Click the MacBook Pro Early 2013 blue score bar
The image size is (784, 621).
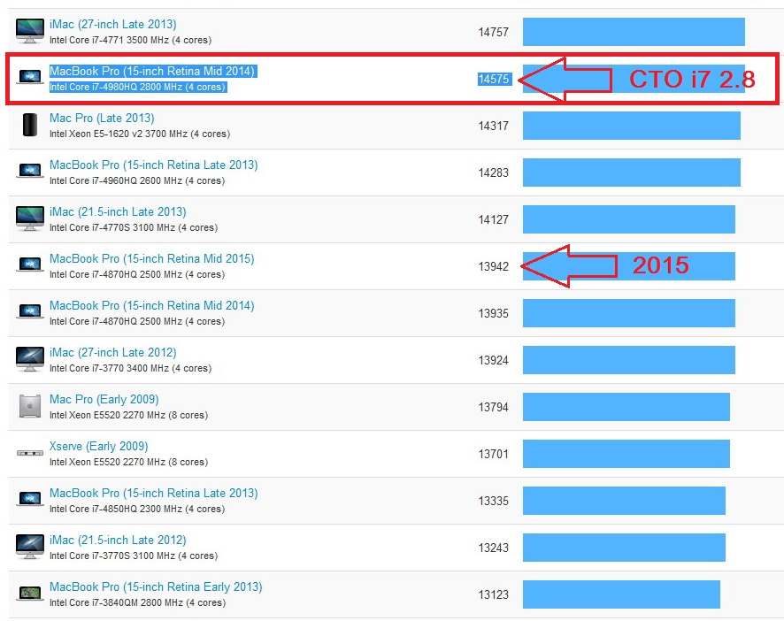(x=621, y=594)
